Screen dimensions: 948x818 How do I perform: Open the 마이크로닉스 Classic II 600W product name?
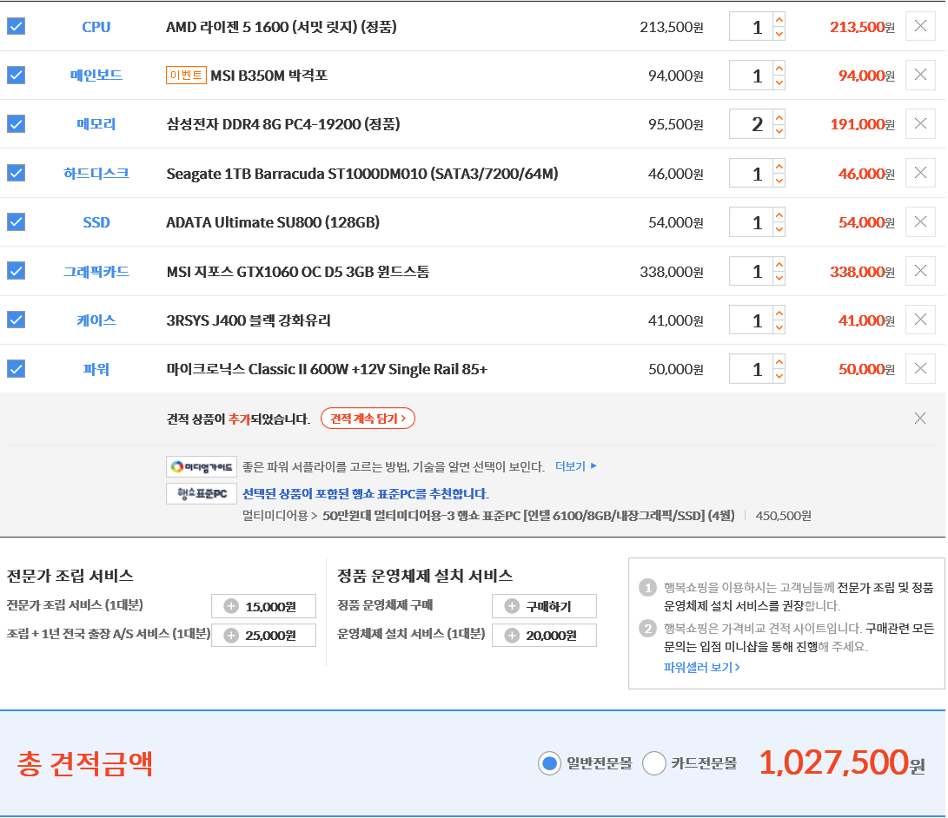point(327,369)
